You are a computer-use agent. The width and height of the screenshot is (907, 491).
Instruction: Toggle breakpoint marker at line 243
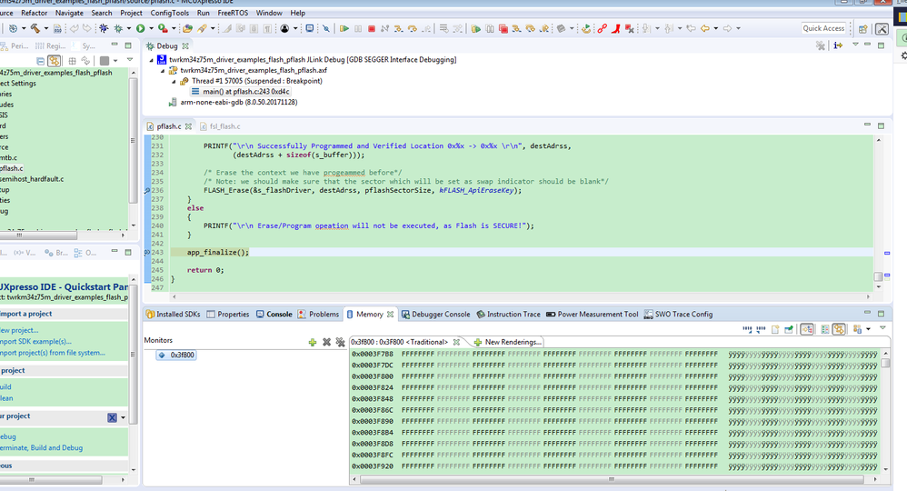click(147, 253)
